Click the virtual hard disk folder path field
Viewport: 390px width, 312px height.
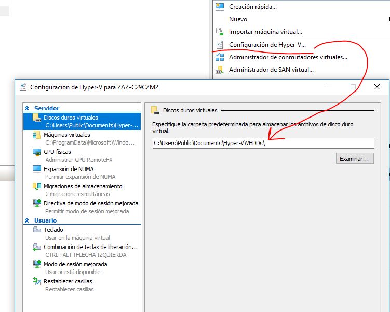tap(263, 143)
